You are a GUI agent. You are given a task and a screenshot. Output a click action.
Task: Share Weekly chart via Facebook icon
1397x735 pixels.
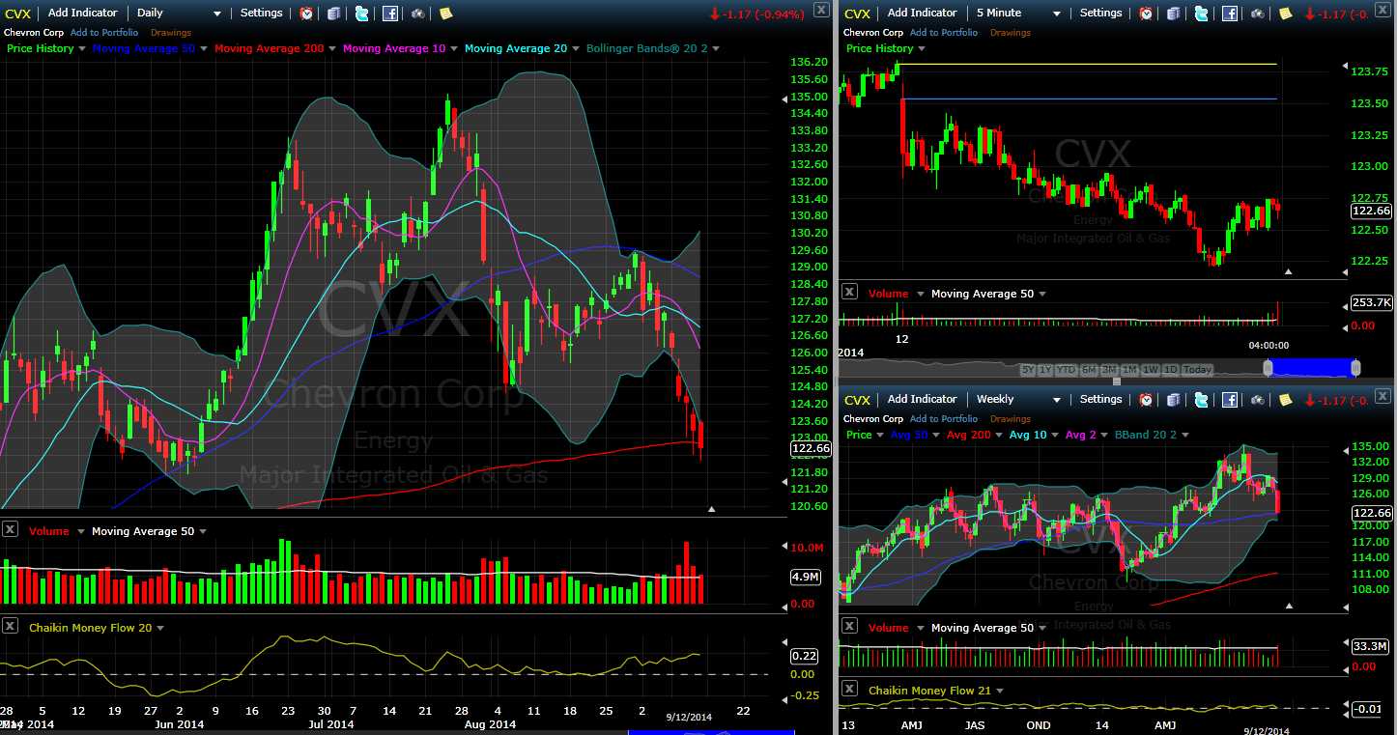point(1229,400)
